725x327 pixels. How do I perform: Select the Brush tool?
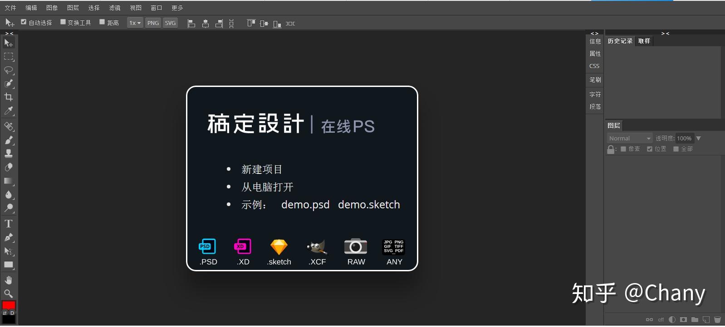click(x=9, y=140)
